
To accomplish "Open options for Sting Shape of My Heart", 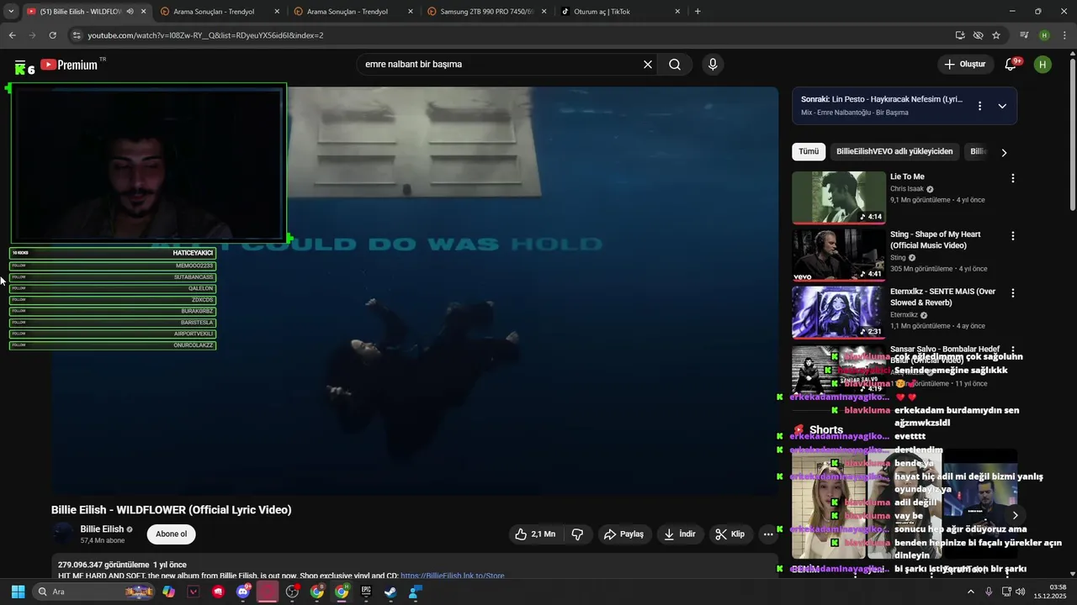I will point(1013,236).
